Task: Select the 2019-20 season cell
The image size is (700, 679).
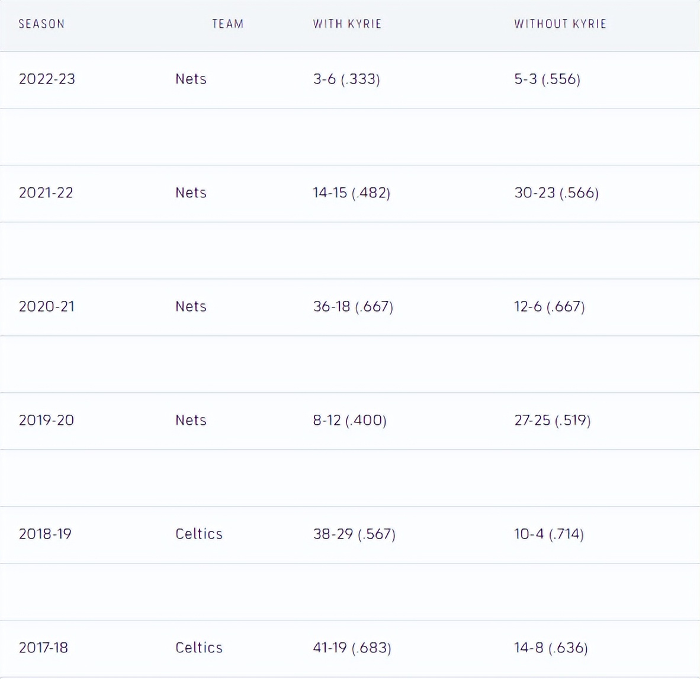Action: click(46, 420)
